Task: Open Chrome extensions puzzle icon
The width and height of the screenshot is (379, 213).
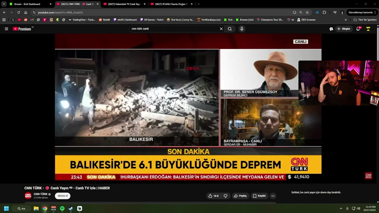Action: (324, 12)
